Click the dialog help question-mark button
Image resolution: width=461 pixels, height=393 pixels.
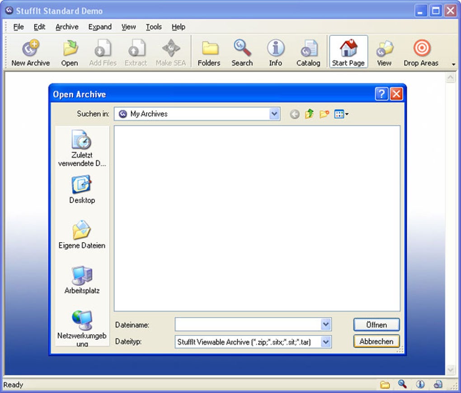point(381,94)
